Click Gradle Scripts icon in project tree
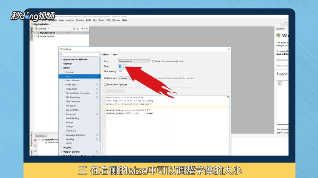This screenshot has height=178, width=318. [38, 36]
